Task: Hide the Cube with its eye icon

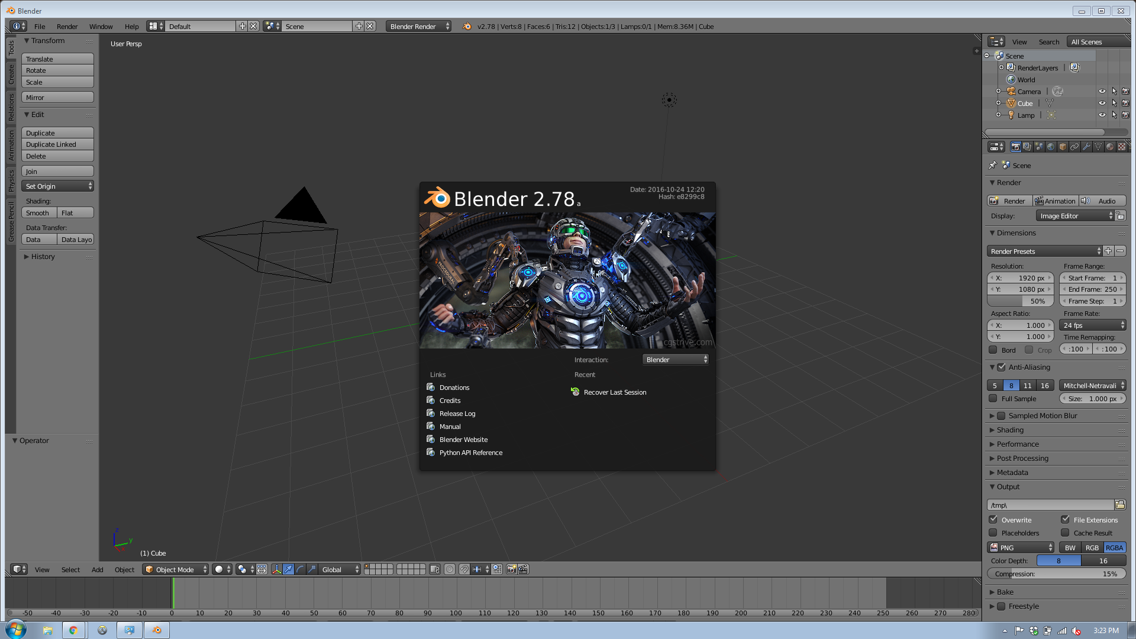Action: tap(1102, 103)
